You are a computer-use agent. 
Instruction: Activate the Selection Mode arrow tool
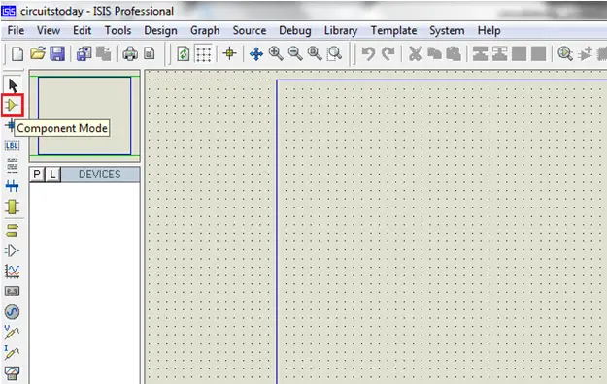pyautogui.click(x=13, y=85)
